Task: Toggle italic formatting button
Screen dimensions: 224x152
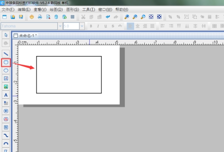Action: point(98,26)
